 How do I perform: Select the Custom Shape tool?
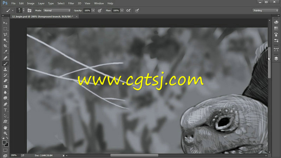click(x=5, y=121)
